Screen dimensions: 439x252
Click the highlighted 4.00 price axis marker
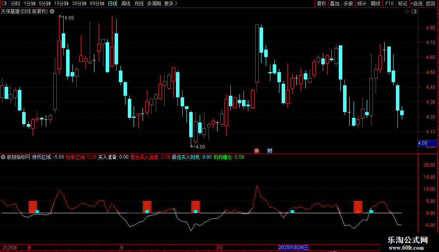click(427, 143)
